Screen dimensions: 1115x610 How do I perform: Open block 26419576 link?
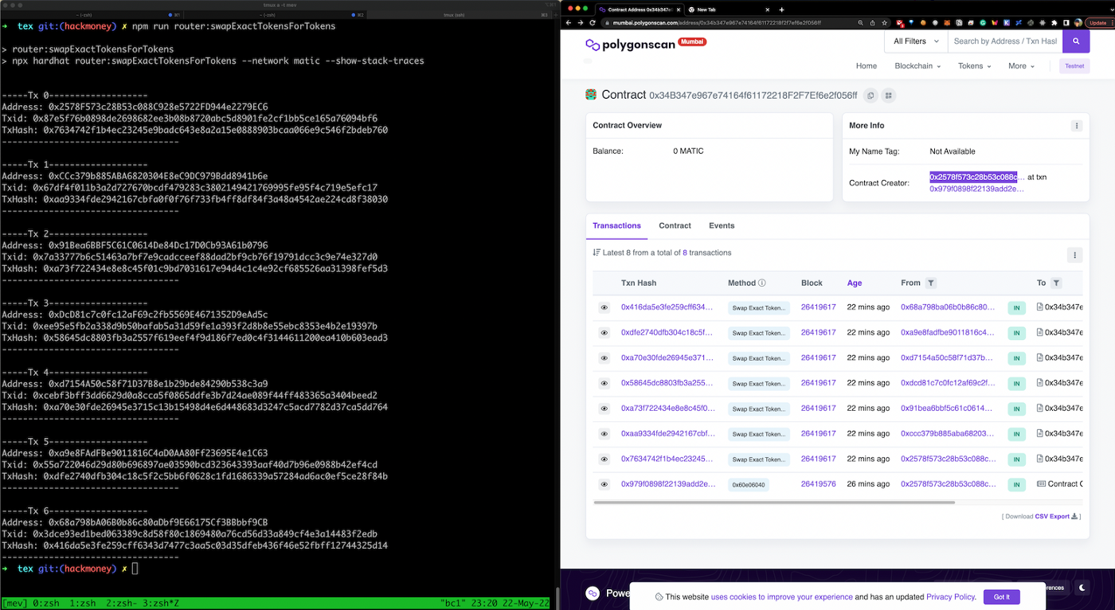[x=818, y=484]
